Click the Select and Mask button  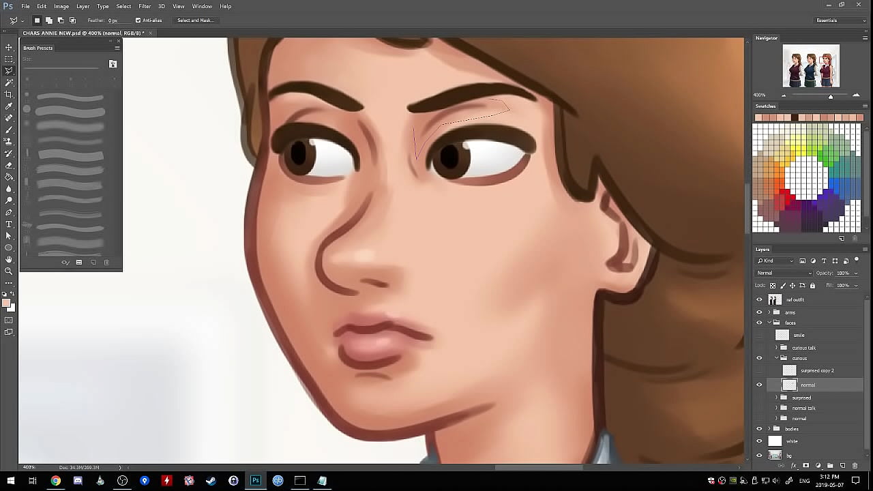(x=196, y=20)
